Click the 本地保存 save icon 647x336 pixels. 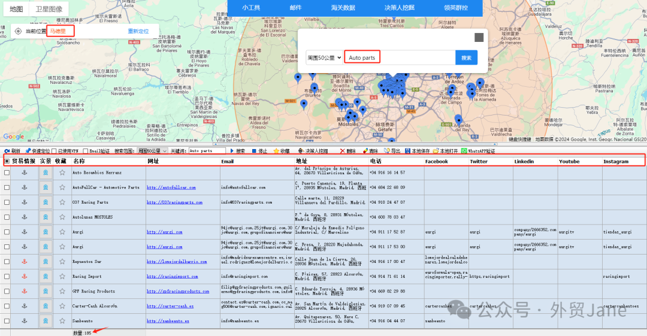[408, 151]
